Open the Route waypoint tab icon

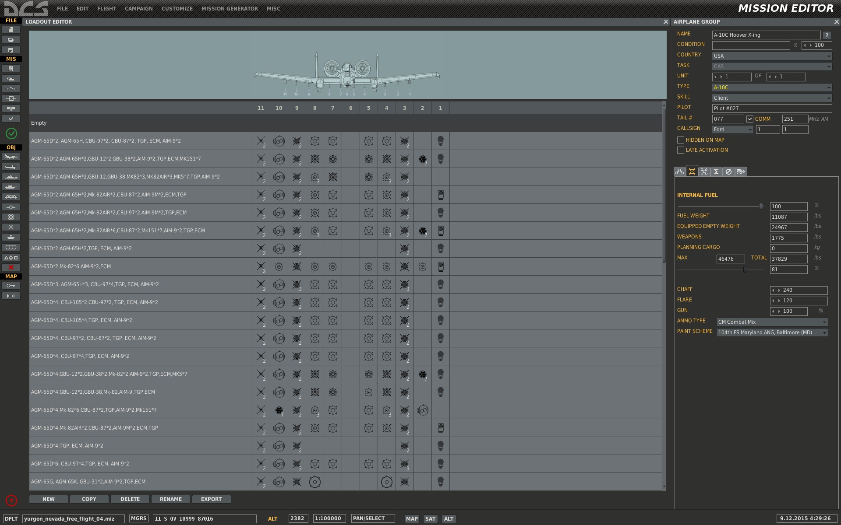(x=680, y=172)
